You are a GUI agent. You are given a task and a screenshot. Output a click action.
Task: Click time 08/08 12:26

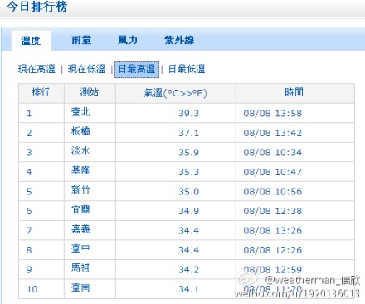(273, 250)
